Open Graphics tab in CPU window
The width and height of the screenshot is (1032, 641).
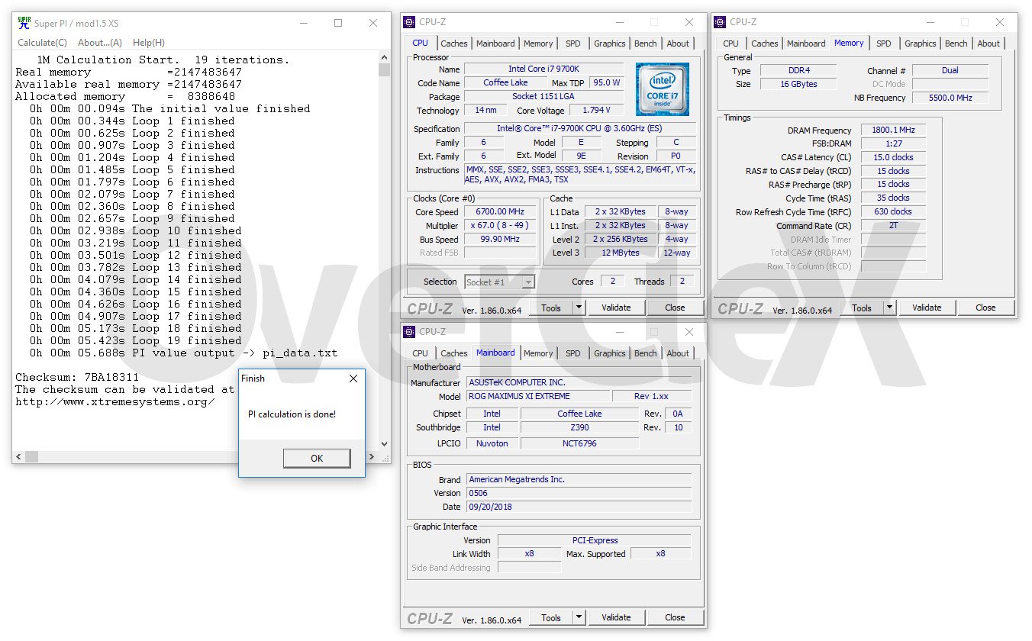click(610, 43)
